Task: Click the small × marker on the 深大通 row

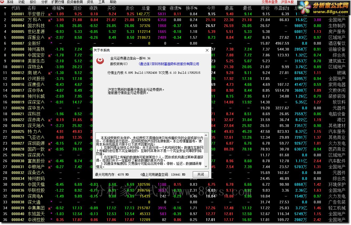Action: point(51,201)
